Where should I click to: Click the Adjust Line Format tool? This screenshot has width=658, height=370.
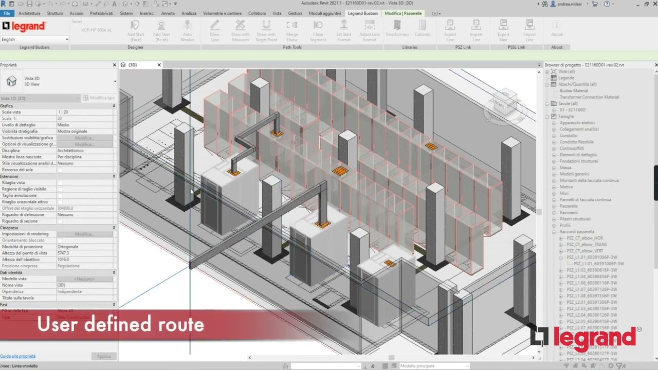coord(369,30)
